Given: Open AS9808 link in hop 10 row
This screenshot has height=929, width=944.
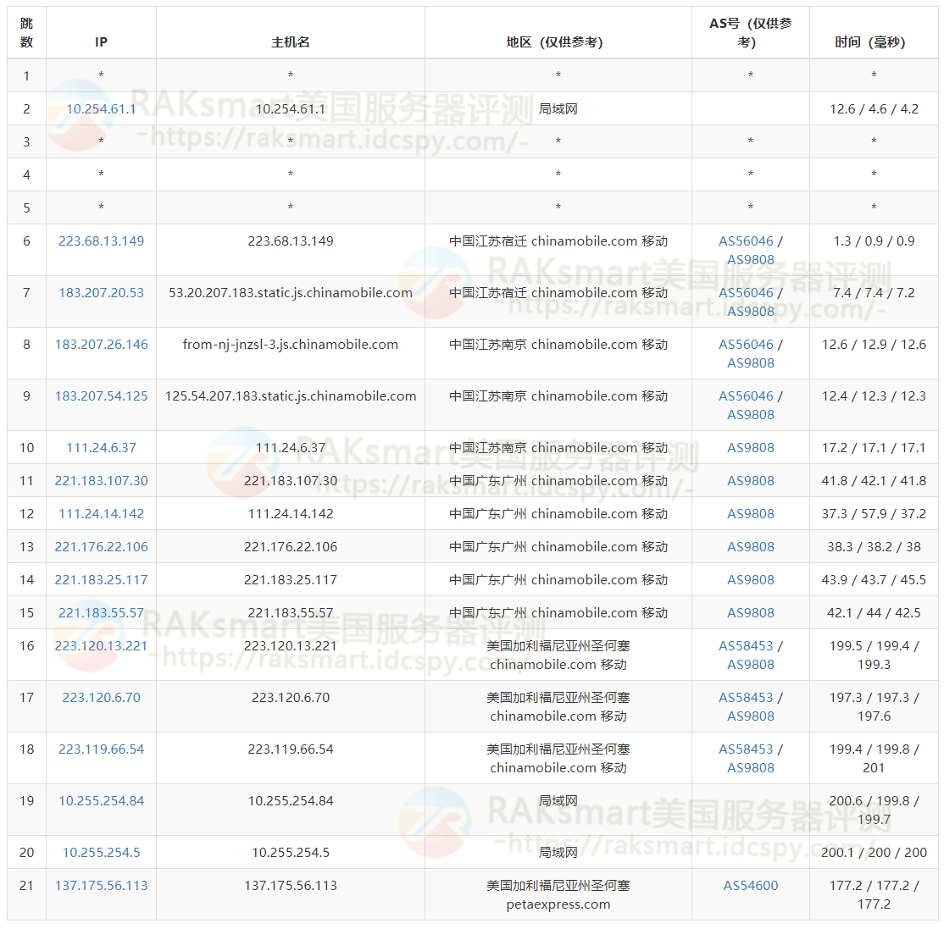Looking at the screenshot, I should [751, 448].
